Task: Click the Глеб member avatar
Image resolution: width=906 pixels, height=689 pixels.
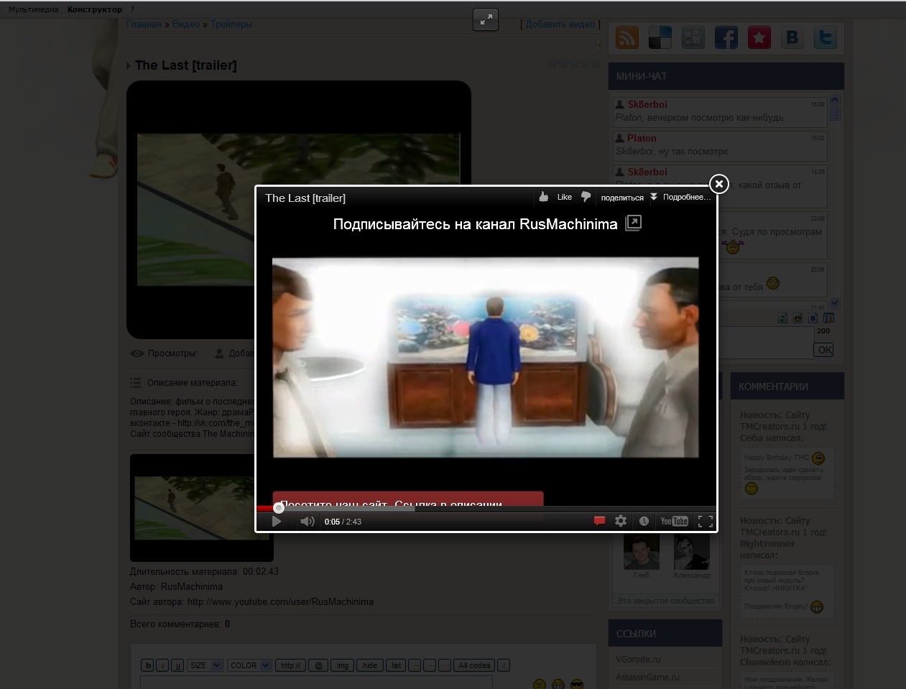Action: coord(642,552)
